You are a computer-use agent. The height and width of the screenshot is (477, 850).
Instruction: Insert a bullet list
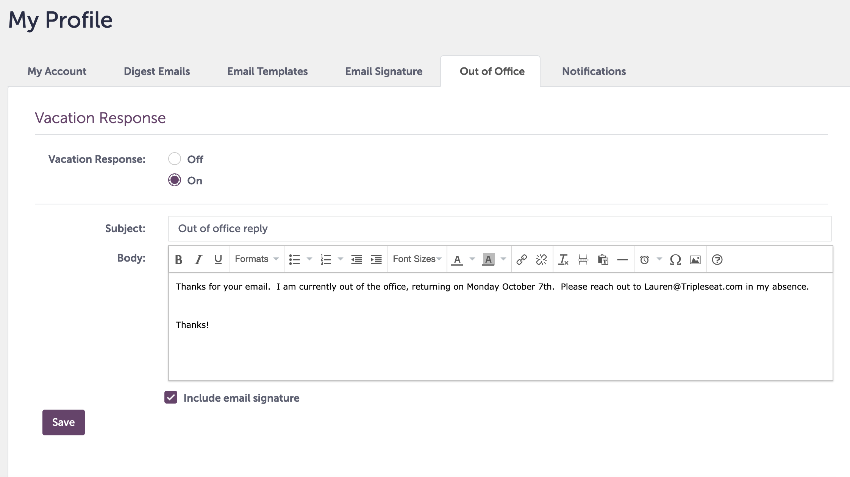tap(295, 259)
